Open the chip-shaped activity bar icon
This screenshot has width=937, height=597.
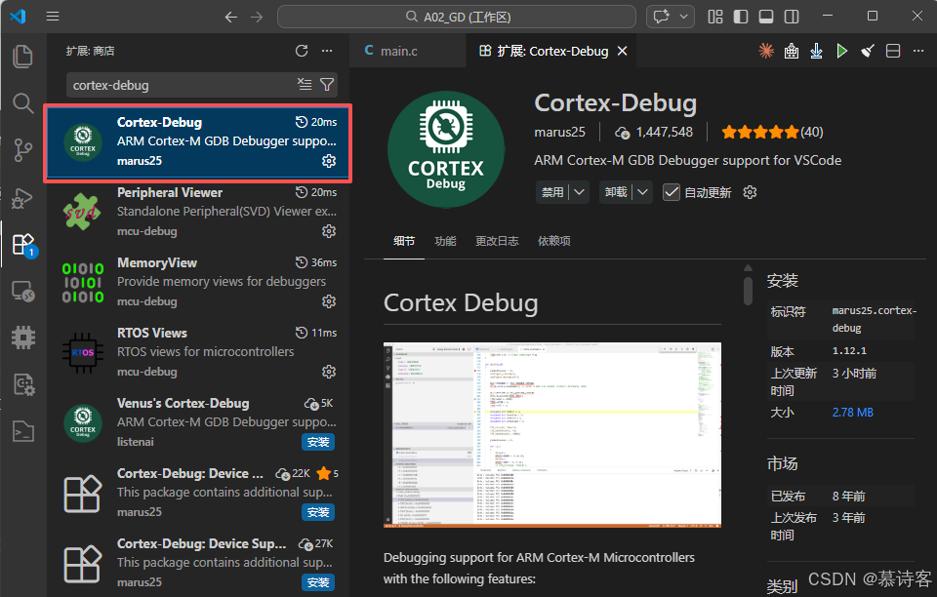[22, 338]
